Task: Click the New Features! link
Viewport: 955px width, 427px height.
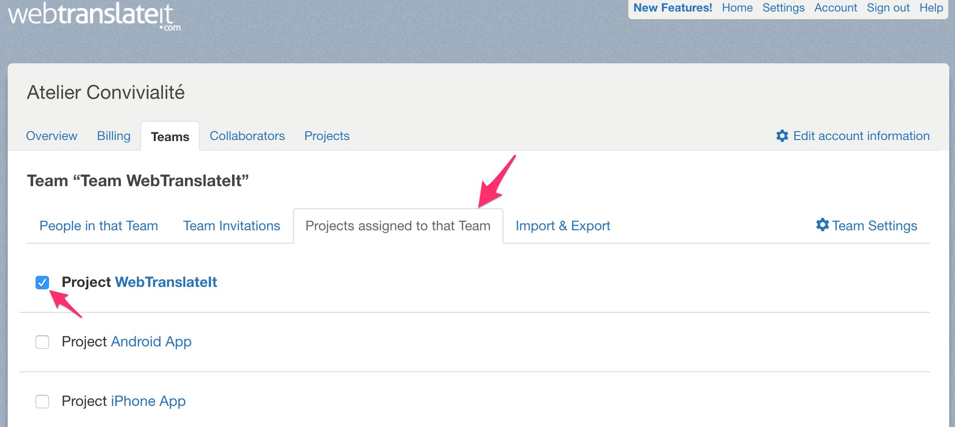Action: [x=673, y=8]
